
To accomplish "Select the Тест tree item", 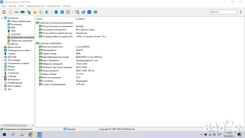I will click(10, 89).
